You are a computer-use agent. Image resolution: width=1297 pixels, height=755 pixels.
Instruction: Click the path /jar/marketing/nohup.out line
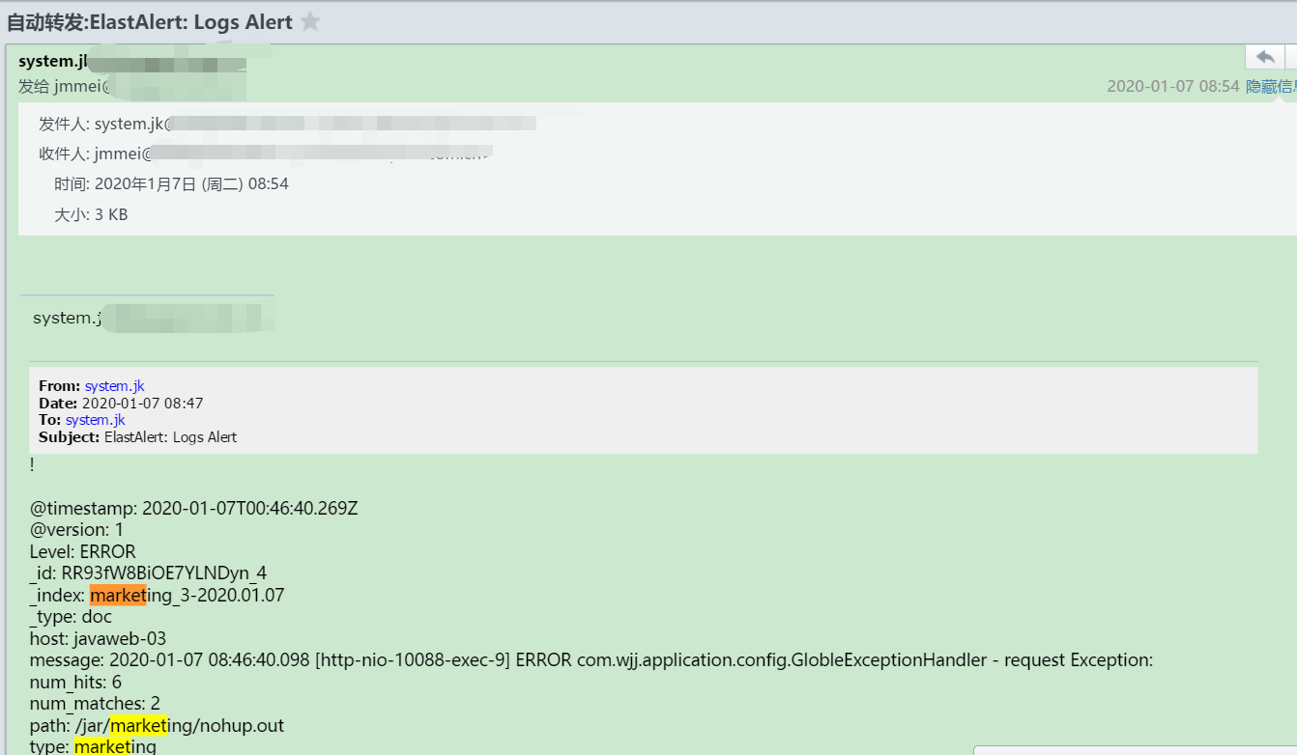[x=157, y=725]
